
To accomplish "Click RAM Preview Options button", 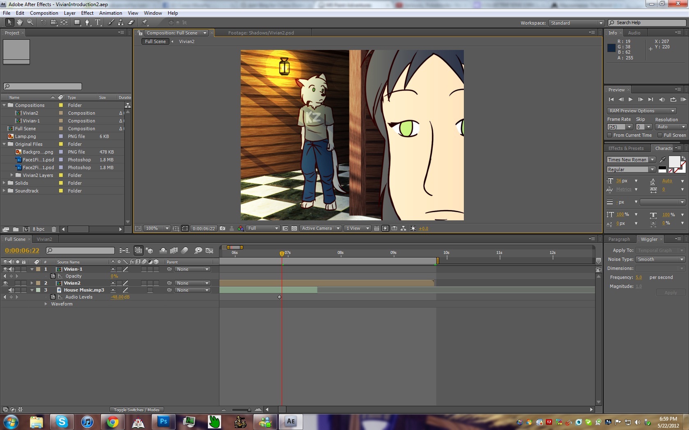I will 641,111.
